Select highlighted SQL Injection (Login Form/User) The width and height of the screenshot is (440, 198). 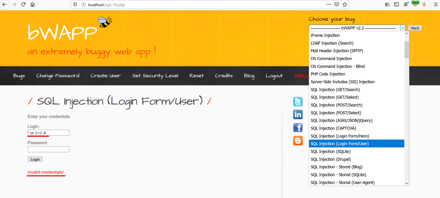356,144
